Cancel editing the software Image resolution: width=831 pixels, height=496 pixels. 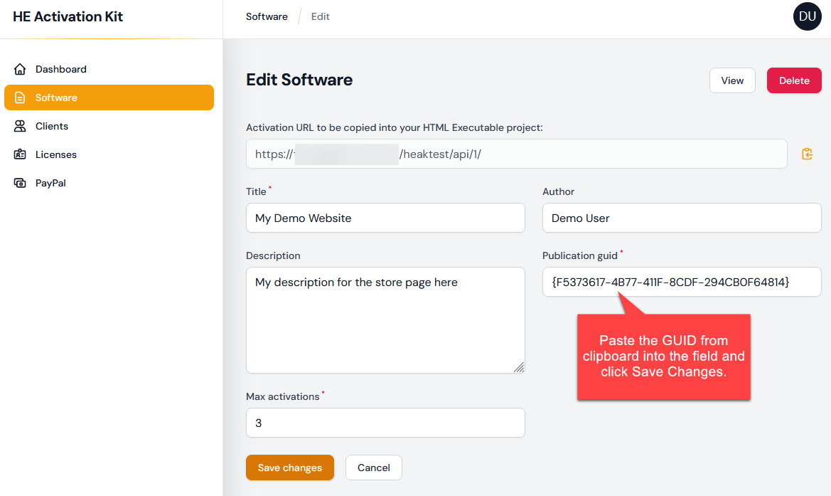pyautogui.click(x=373, y=468)
